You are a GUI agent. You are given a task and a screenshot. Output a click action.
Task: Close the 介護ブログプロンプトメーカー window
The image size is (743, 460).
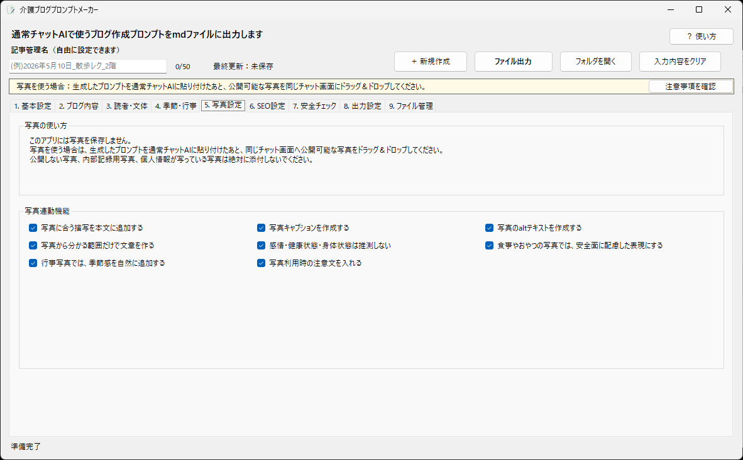pos(728,9)
